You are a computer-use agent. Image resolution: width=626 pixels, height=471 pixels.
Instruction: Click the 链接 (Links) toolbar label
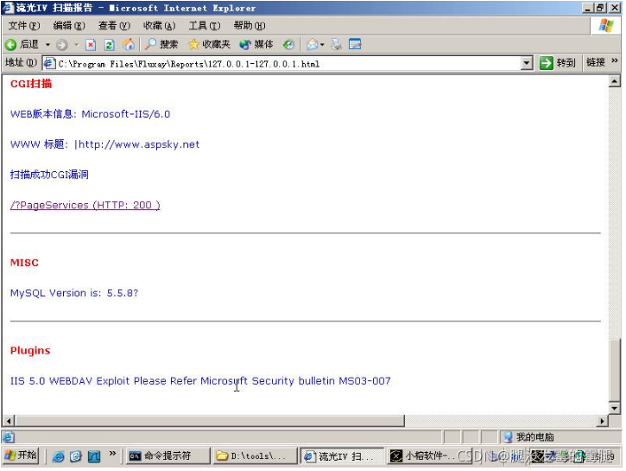[596, 63]
